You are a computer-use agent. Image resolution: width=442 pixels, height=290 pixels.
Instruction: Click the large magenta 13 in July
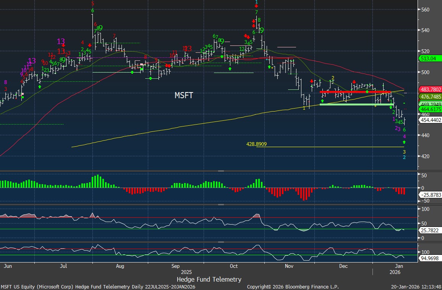(x=61, y=42)
